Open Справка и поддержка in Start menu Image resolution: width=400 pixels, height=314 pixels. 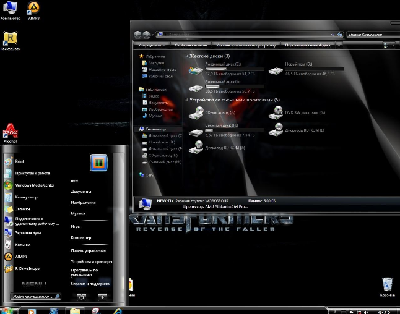(x=90, y=284)
